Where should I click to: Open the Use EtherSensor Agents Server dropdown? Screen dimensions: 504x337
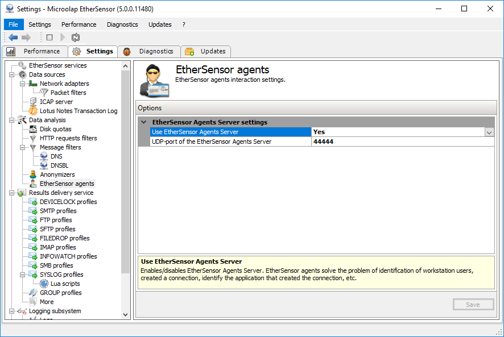click(489, 132)
